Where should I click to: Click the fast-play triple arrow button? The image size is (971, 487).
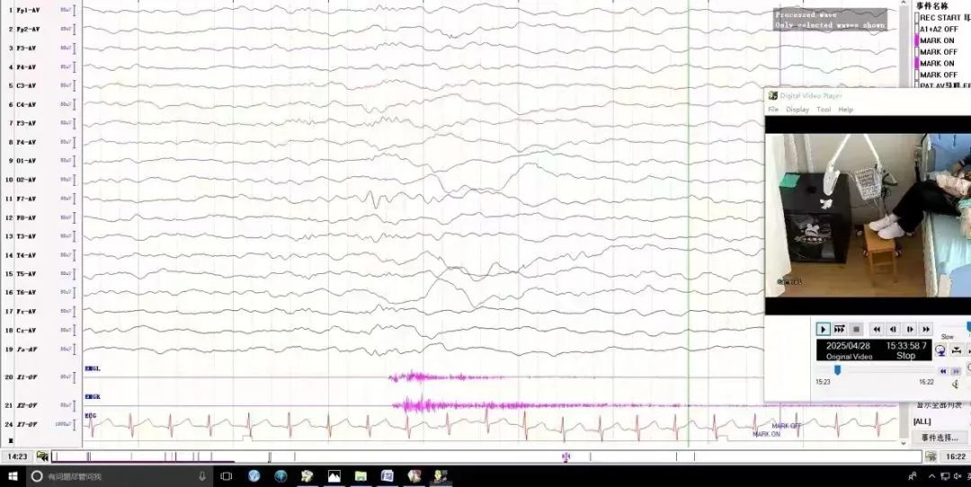(x=839, y=330)
